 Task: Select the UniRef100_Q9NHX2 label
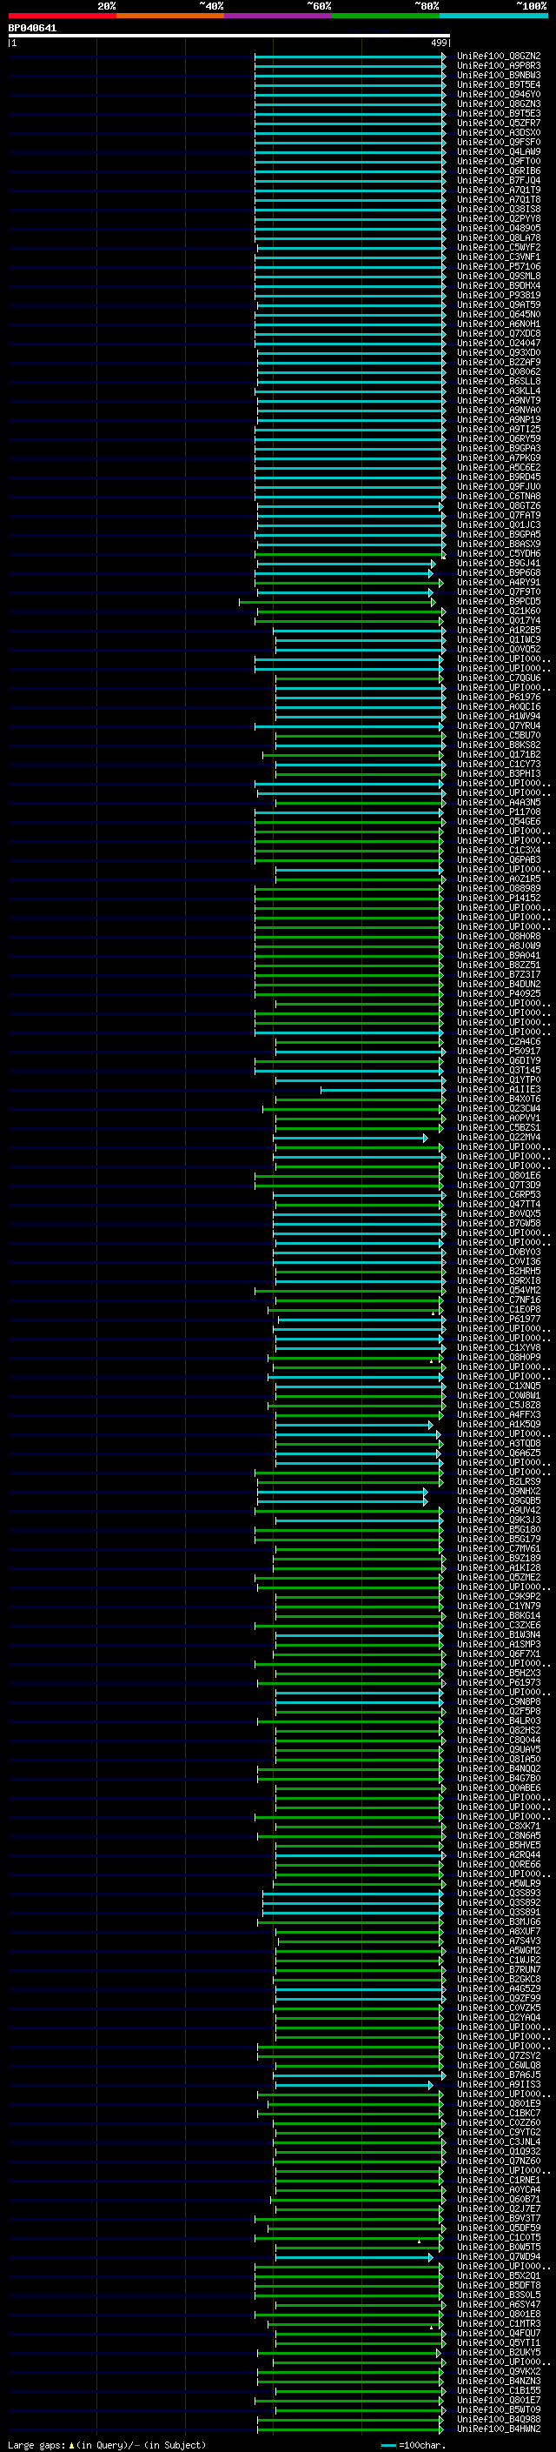point(499,1492)
